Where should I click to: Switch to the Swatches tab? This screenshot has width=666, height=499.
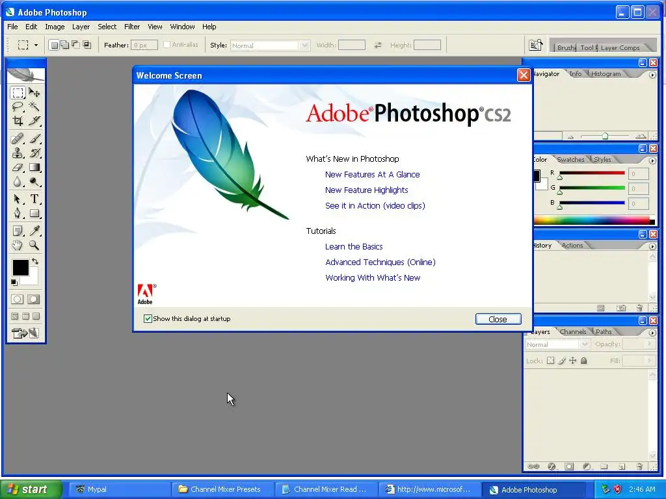[570, 160]
